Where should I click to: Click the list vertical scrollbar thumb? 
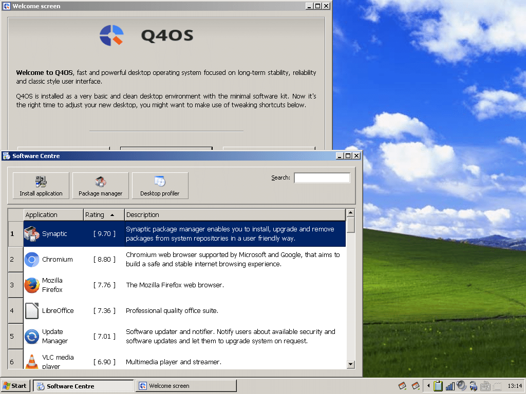tap(350, 225)
